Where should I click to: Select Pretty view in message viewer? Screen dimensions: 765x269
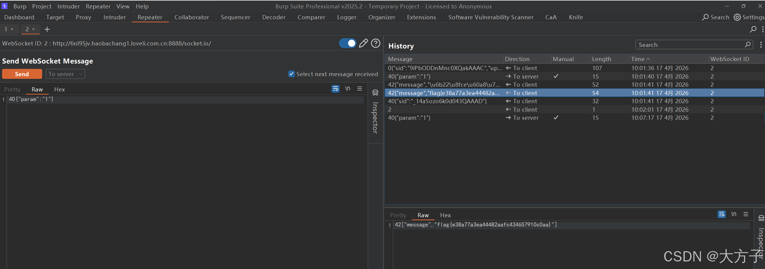(398, 215)
